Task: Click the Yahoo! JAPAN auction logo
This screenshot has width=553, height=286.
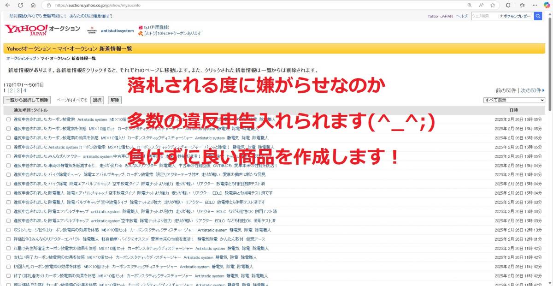Action: pyautogui.click(x=42, y=30)
